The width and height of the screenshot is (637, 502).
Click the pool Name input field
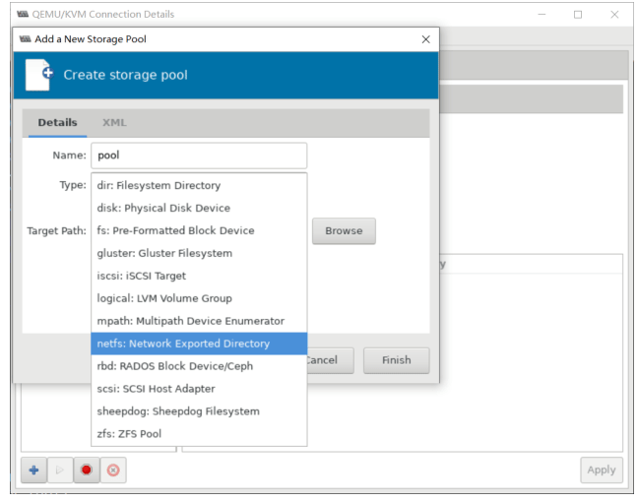coord(199,156)
